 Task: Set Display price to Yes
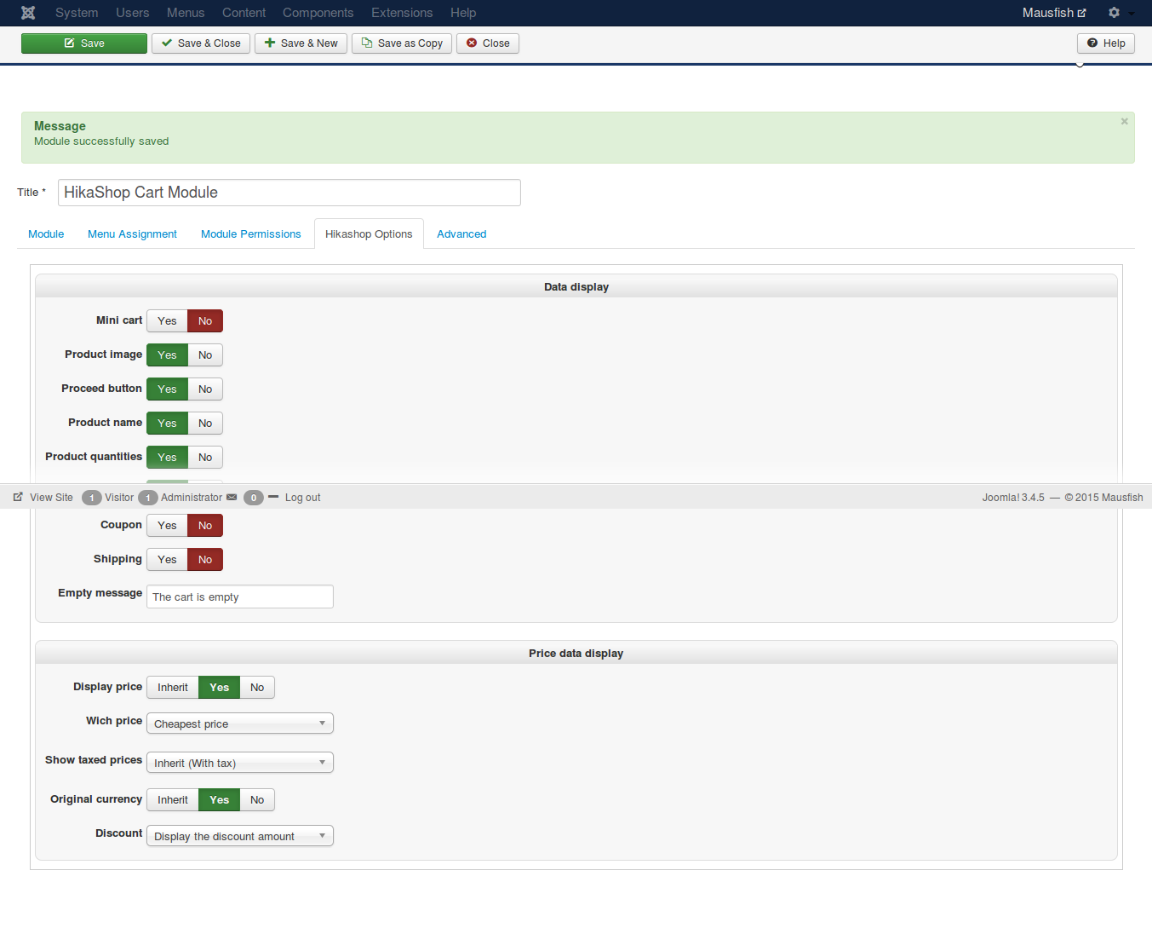coord(220,688)
